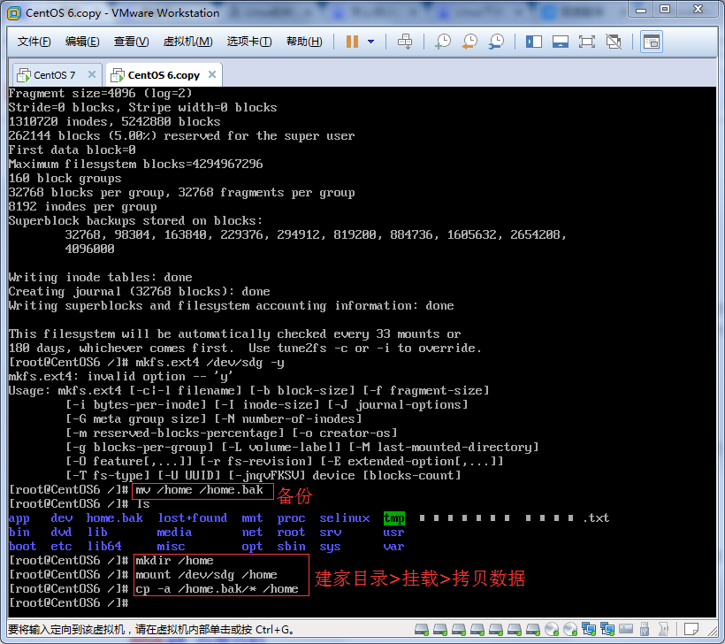
Task: Click the '160 block groups' line
Action: (65, 178)
